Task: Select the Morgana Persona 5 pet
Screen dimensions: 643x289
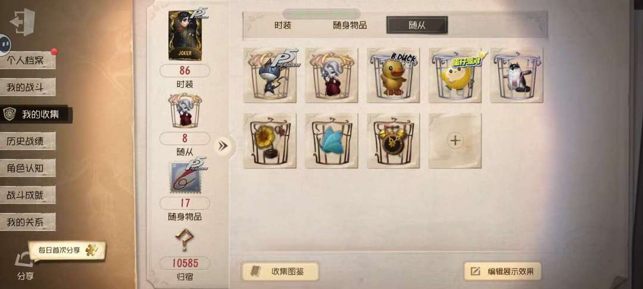Action: click(x=270, y=75)
